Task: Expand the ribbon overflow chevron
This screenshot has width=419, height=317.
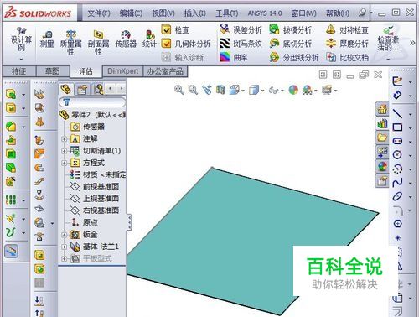Action: coord(412,43)
